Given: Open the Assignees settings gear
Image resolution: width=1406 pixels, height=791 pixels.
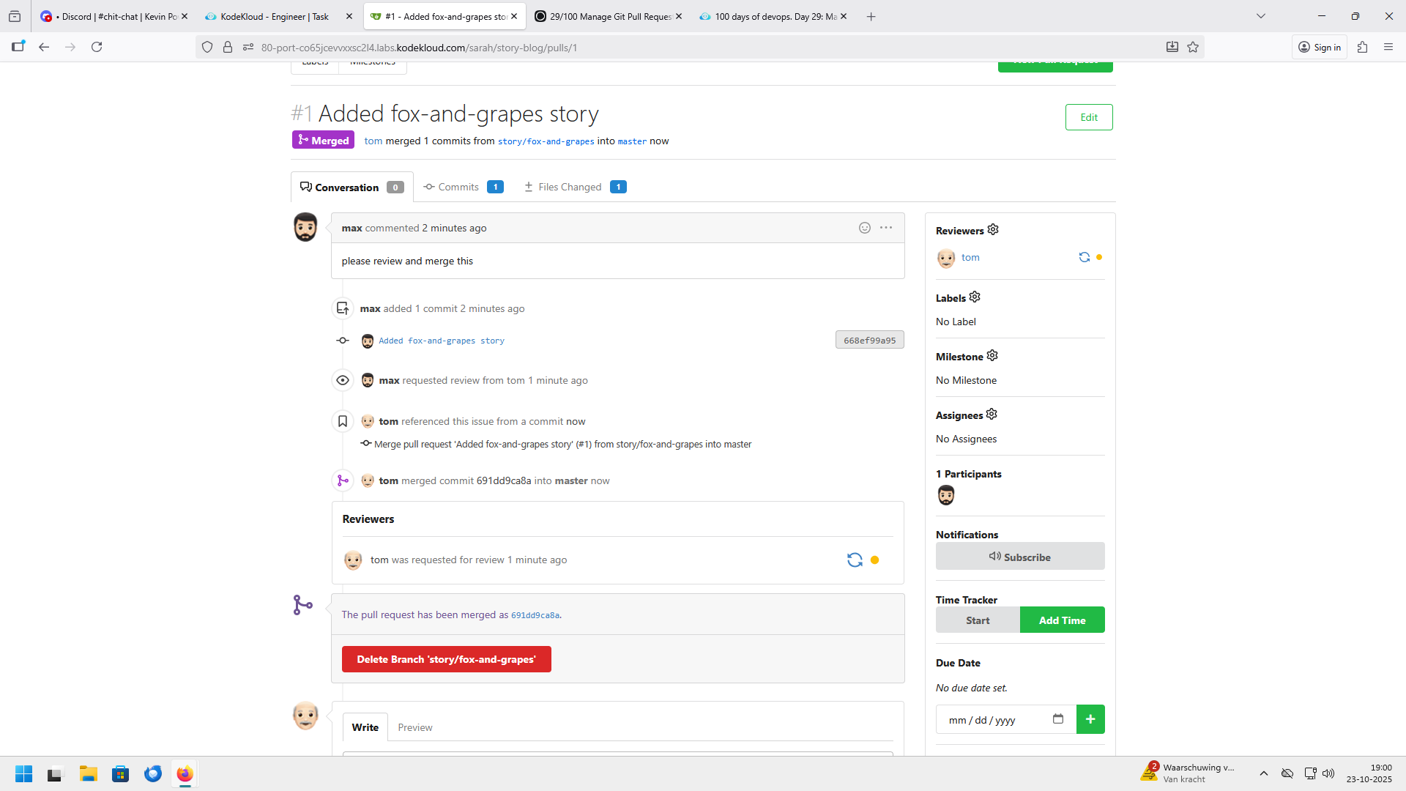Looking at the screenshot, I should 992,415.
